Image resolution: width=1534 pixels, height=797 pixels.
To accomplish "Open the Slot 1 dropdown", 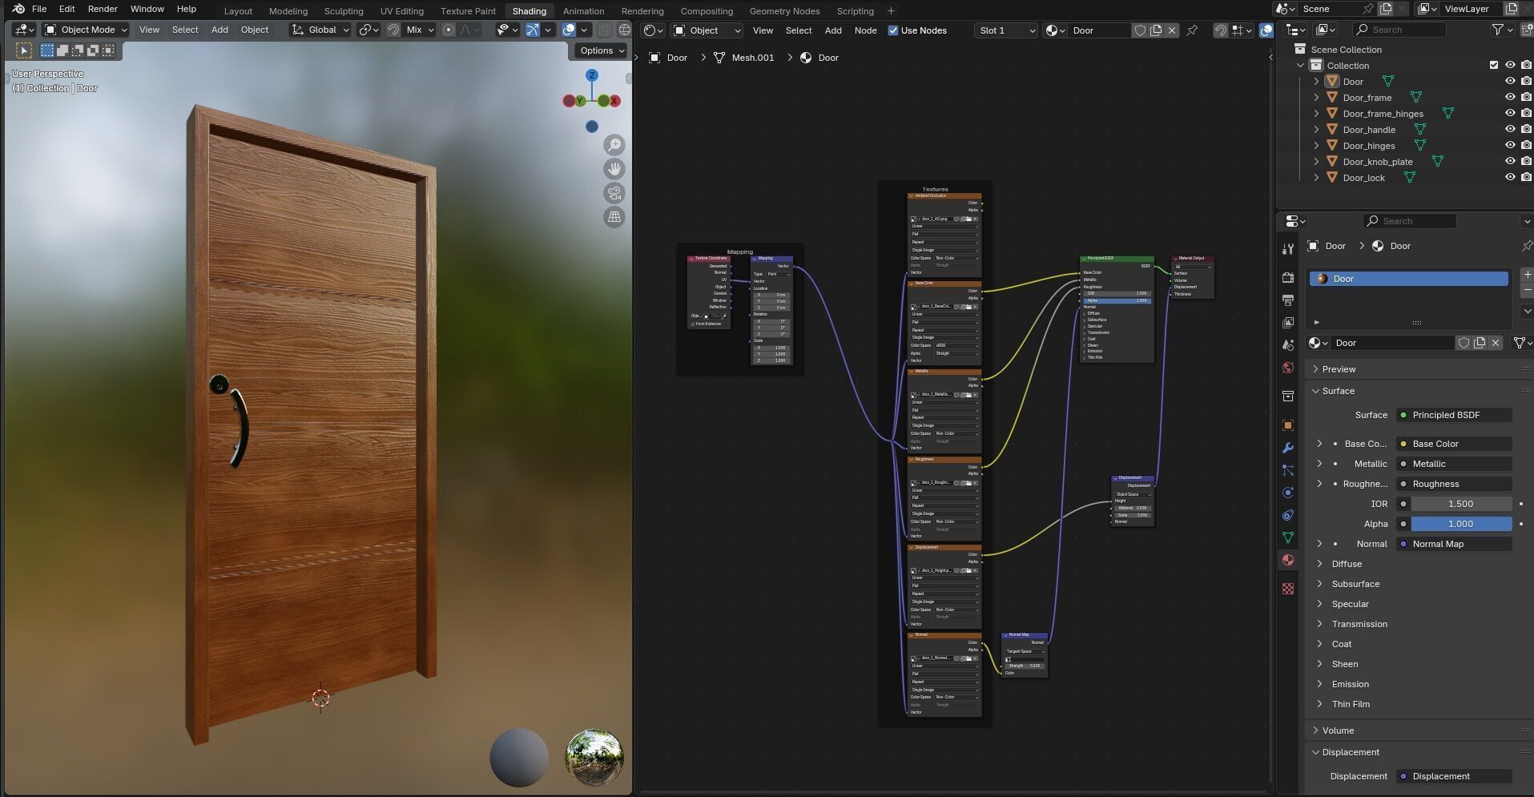I will [1006, 30].
